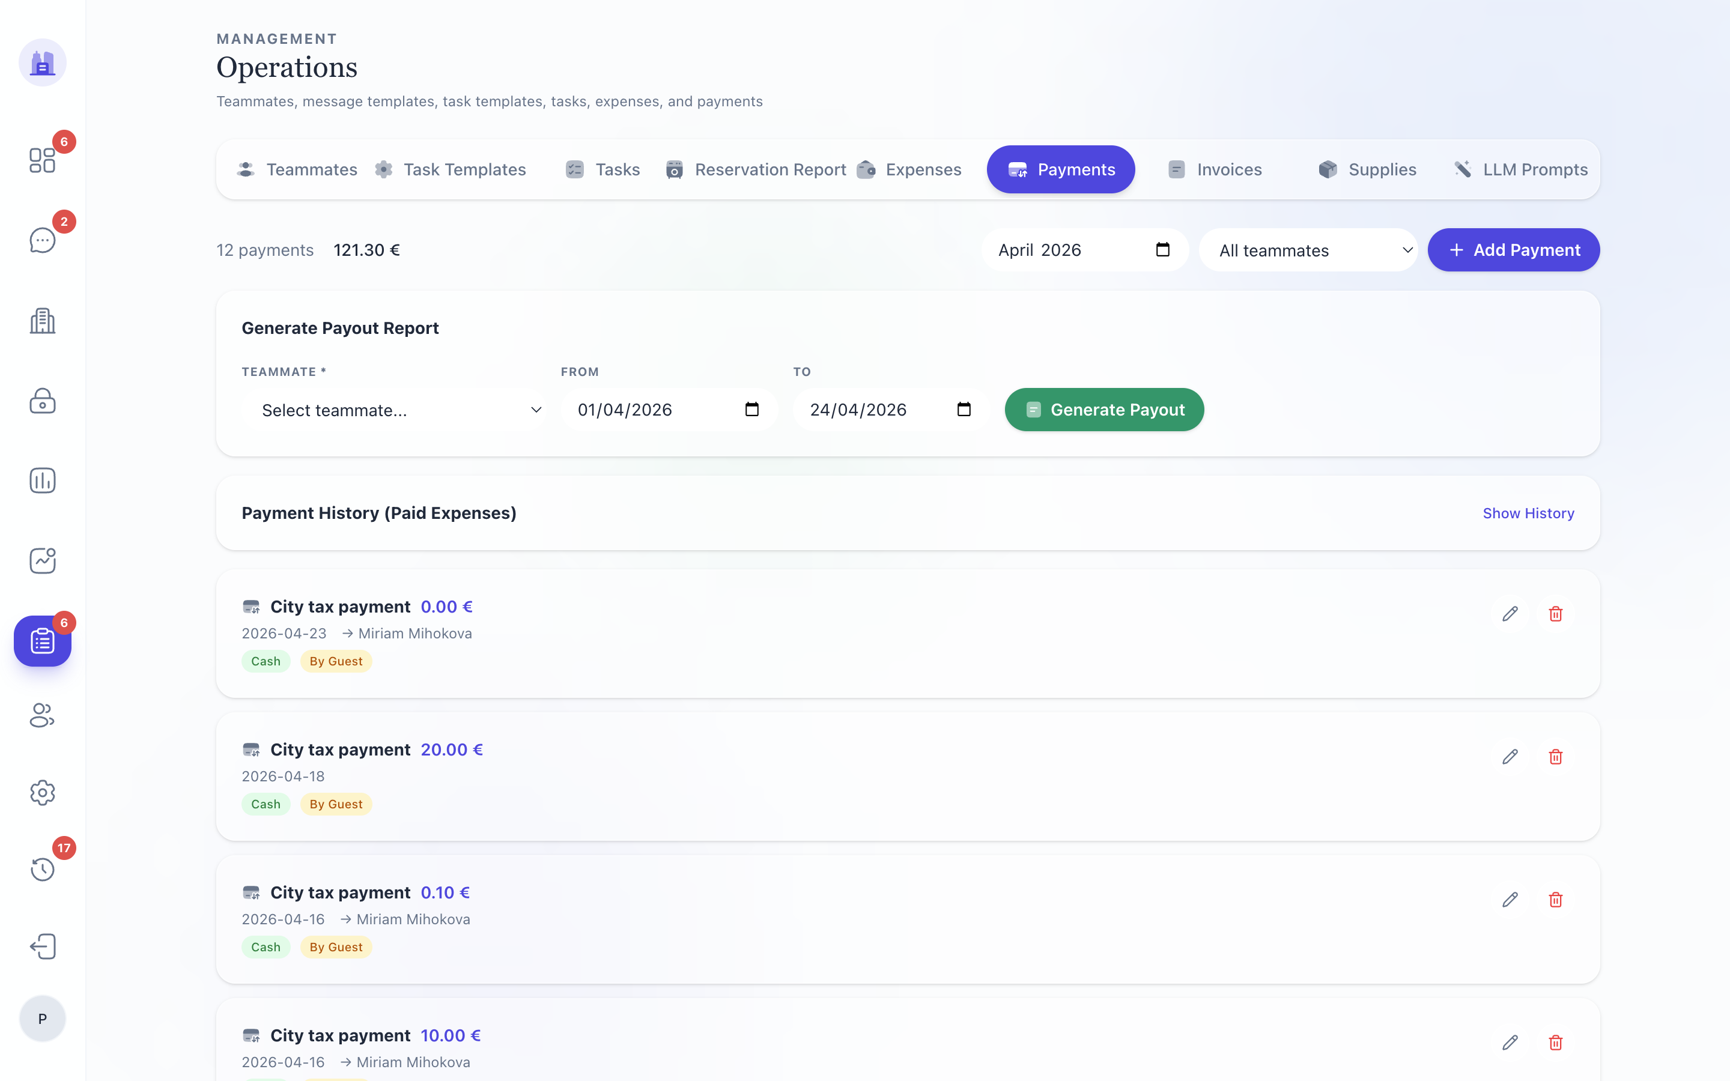
Task: Click the 20.00 € amount text
Action: coord(452,749)
